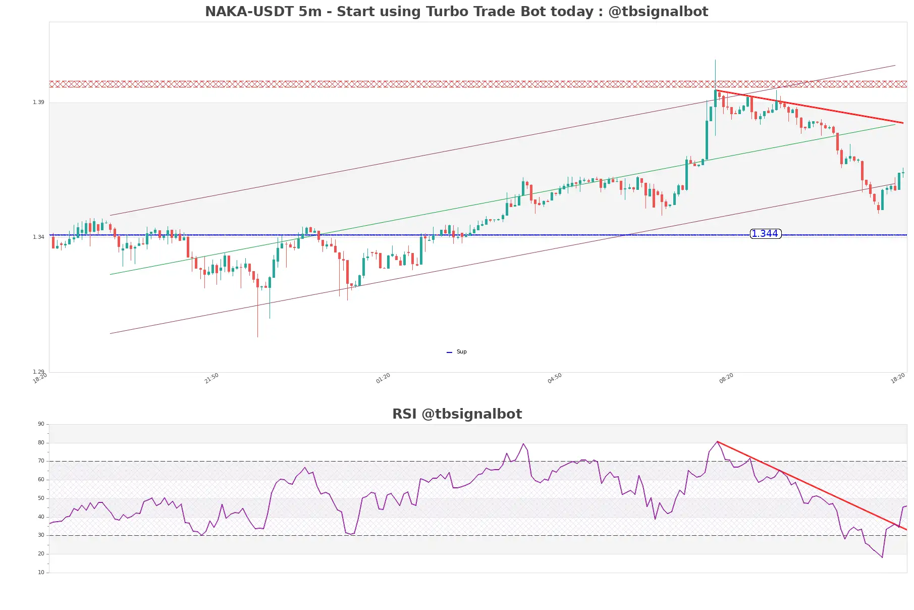This screenshot has width=914, height=610.
Task: Click the RSI 50 axis label
Action: click(41, 498)
